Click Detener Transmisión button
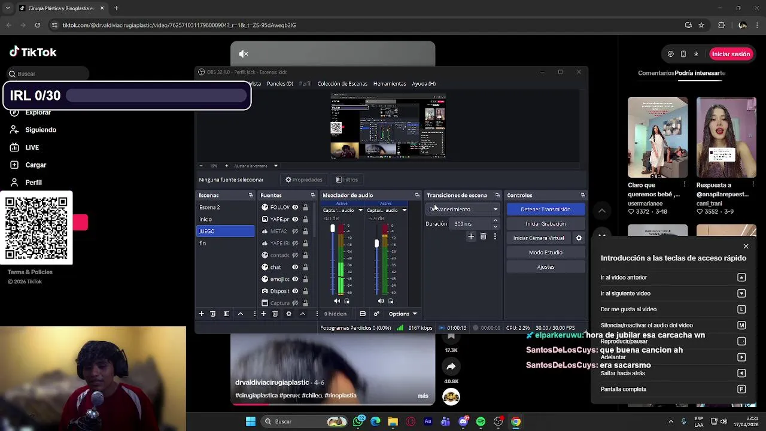 click(546, 209)
